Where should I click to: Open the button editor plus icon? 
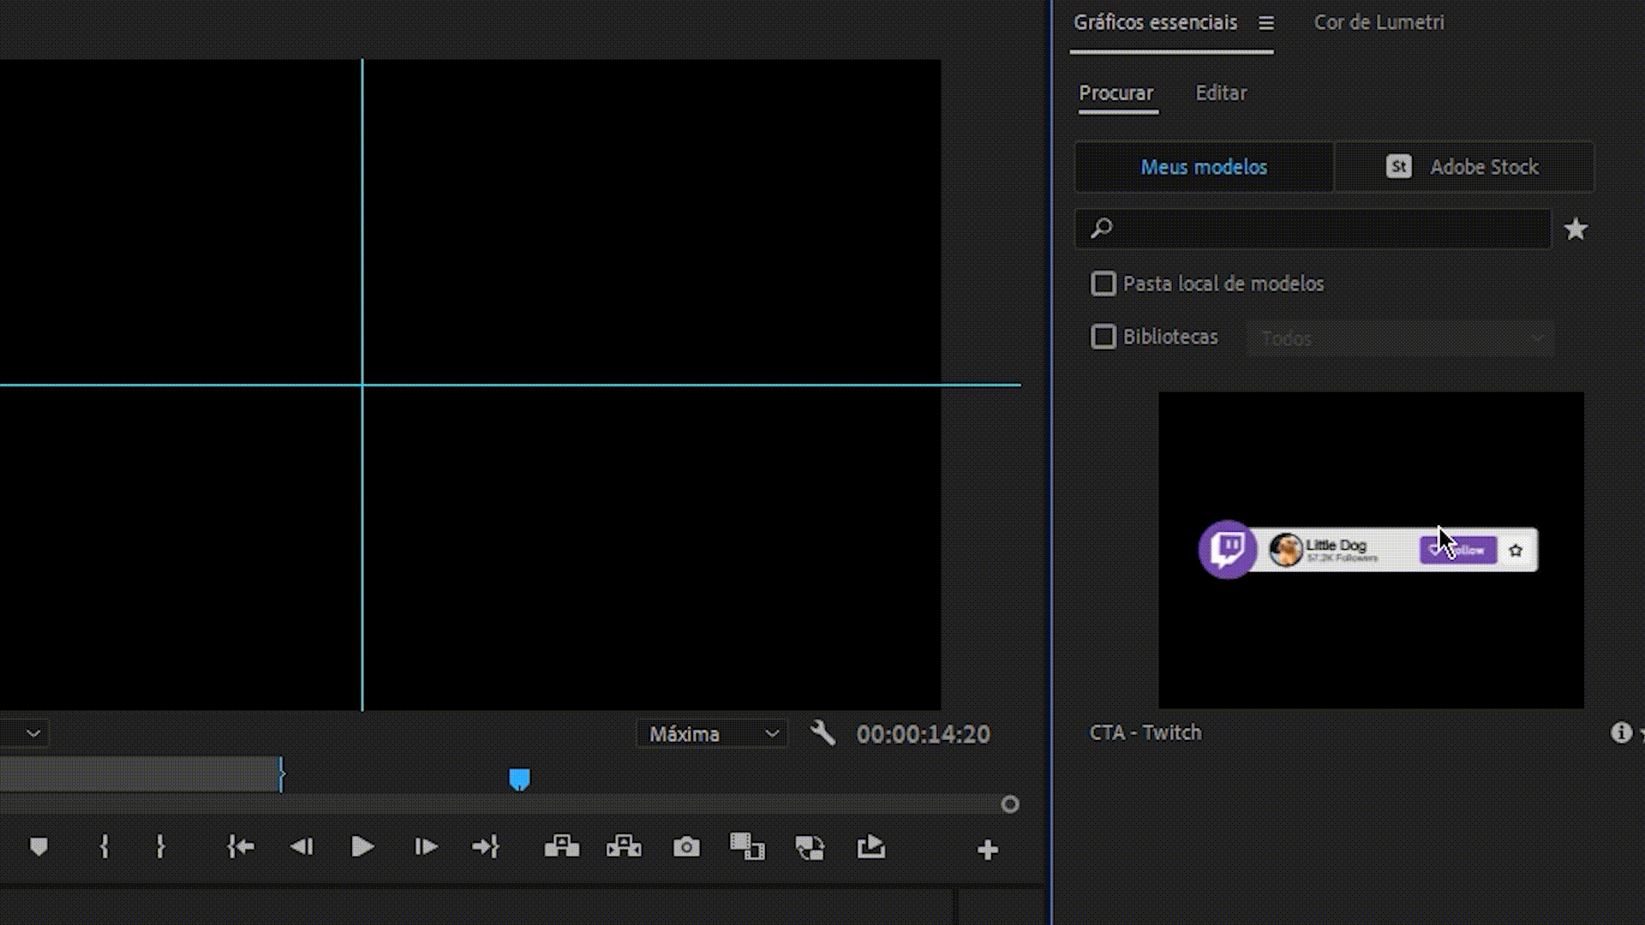(987, 850)
